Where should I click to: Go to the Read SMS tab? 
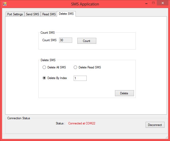(x=49, y=14)
